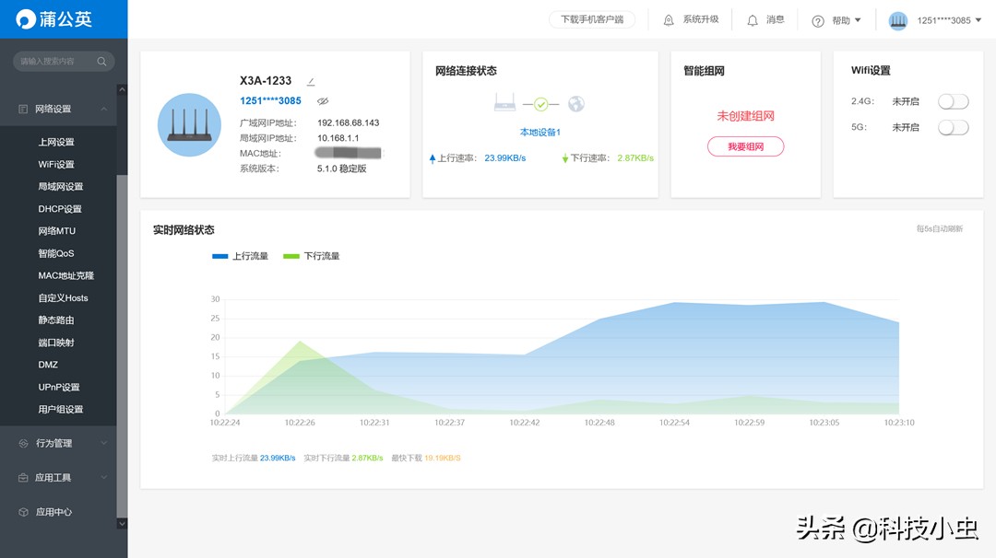This screenshot has width=996, height=558.
Task: Click the 网络设置 menu icon
Action: 23,109
